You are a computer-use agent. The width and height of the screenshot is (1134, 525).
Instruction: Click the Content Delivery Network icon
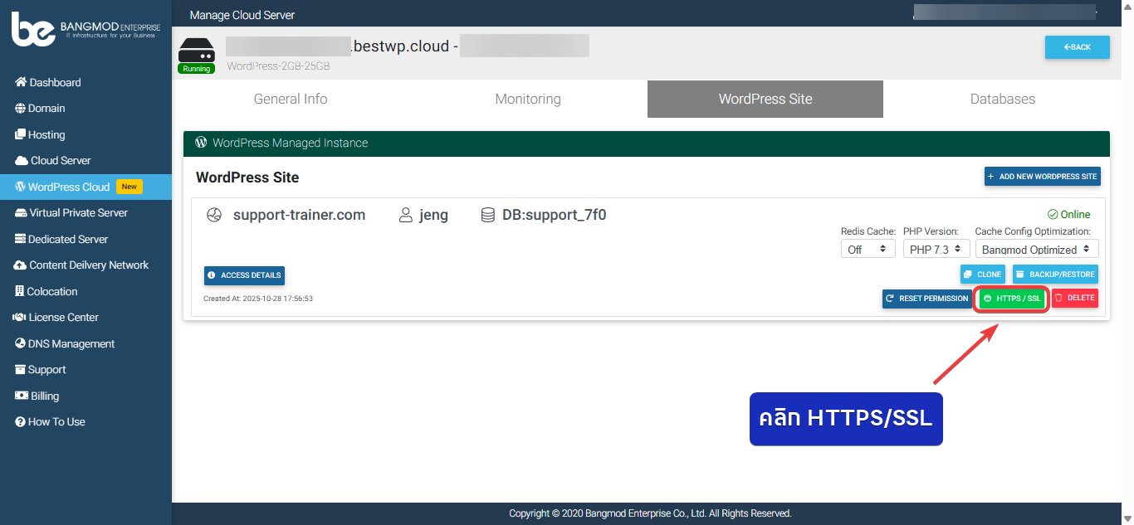pos(21,265)
